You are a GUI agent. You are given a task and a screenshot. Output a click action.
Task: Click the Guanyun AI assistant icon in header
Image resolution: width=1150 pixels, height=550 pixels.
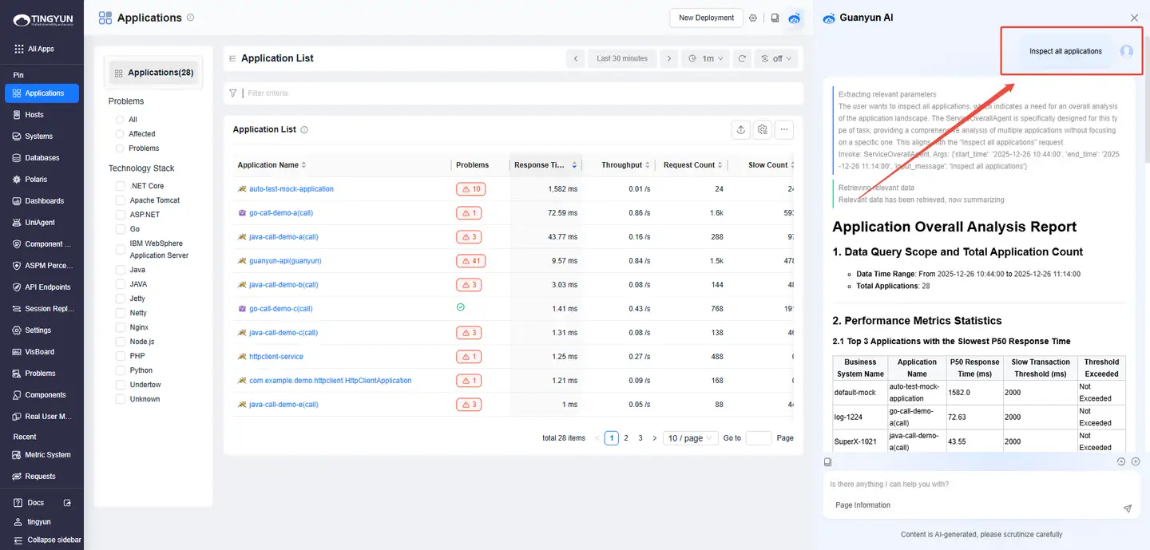pyautogui.click(x=795, y=18)
